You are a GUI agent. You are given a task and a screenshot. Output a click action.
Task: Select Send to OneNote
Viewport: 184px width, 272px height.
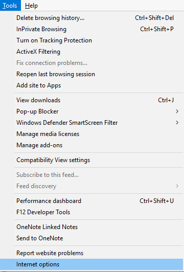point(99,238)
